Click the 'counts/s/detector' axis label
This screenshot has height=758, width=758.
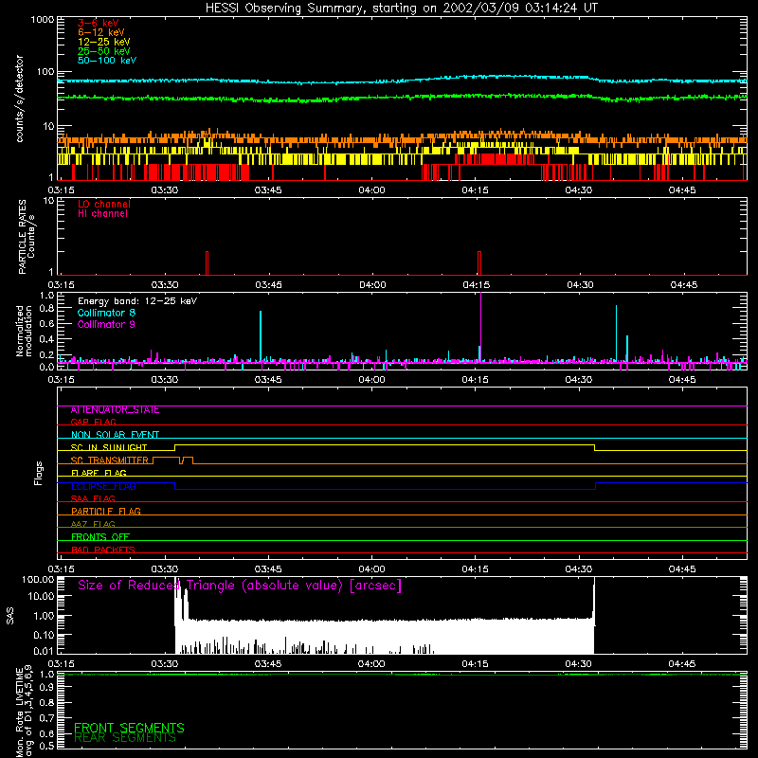tap(19, 99)
